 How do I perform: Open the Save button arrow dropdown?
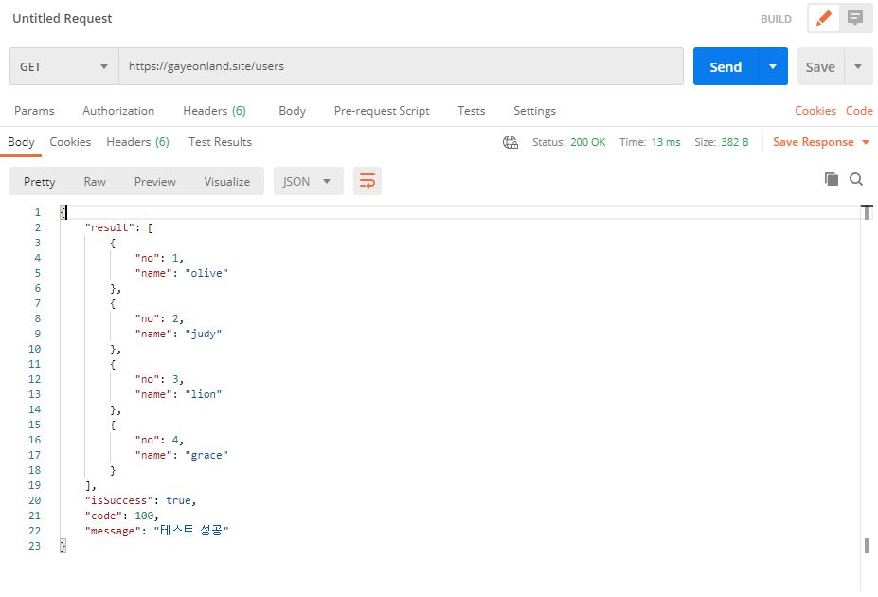(858, 67)
